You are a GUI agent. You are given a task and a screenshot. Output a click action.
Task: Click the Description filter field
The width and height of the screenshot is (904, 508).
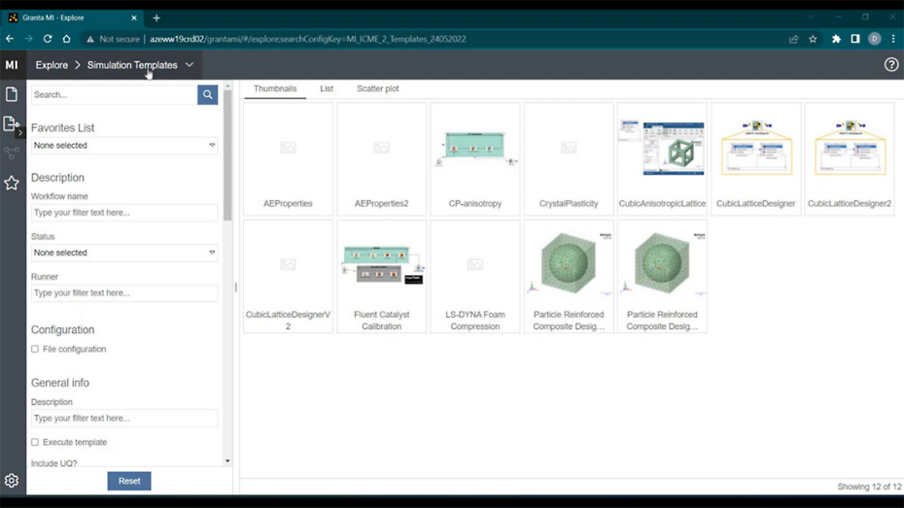click(124, 418)
